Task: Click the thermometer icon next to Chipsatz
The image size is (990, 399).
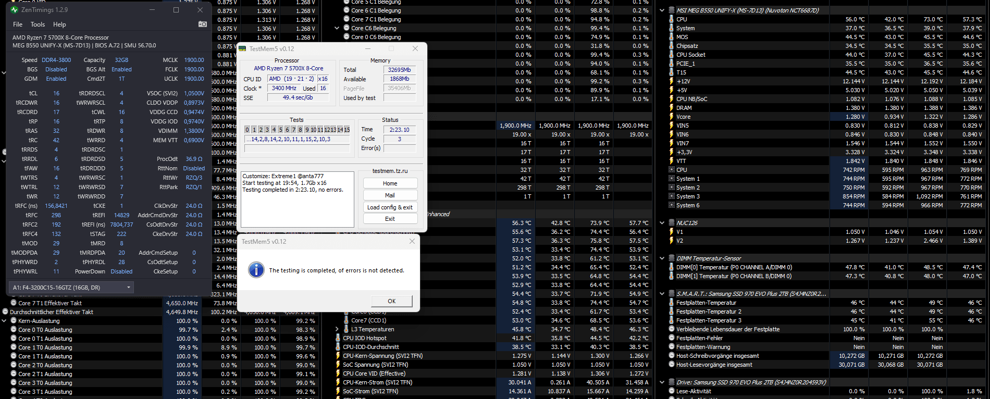Action: point(672,46)
